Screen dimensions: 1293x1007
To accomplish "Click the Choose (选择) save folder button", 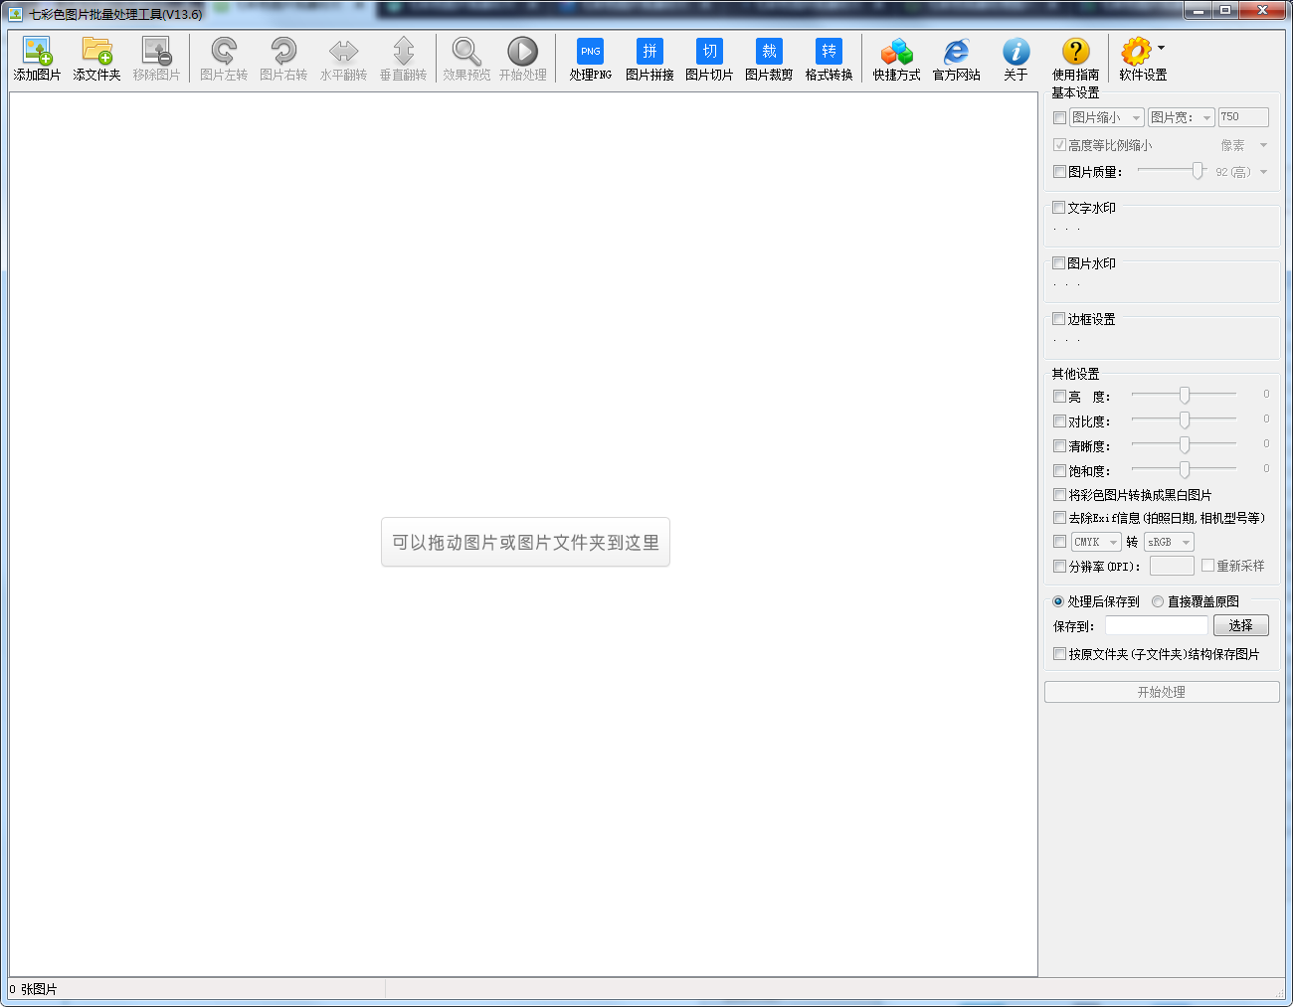I will [x=1240, y=625].
